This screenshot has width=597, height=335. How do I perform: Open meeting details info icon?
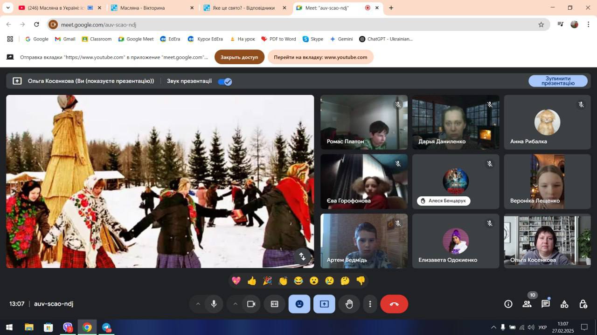tap(508, 304)
